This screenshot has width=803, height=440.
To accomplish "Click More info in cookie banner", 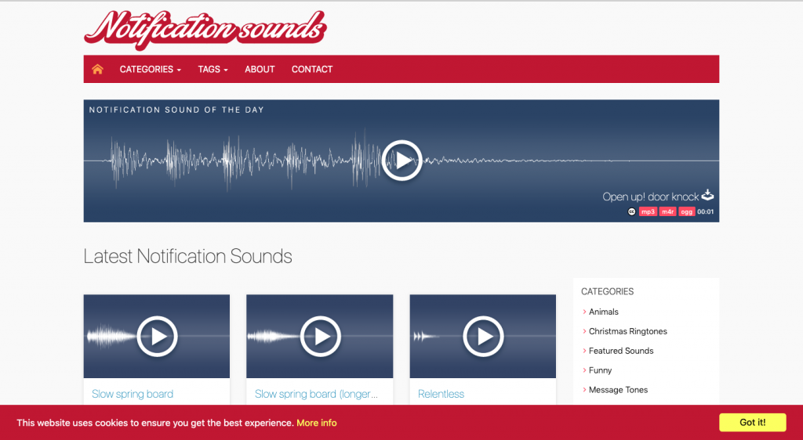I will click(x=317, y=423).
